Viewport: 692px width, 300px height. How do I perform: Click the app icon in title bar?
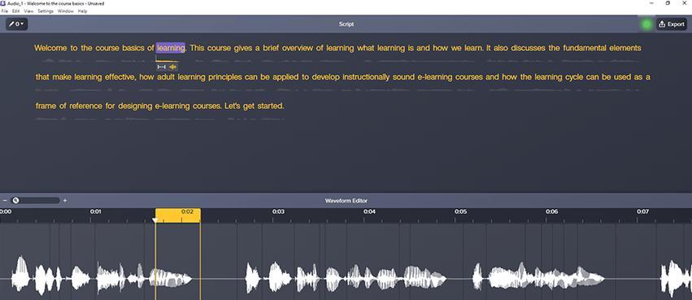click(x=3, y=3)
